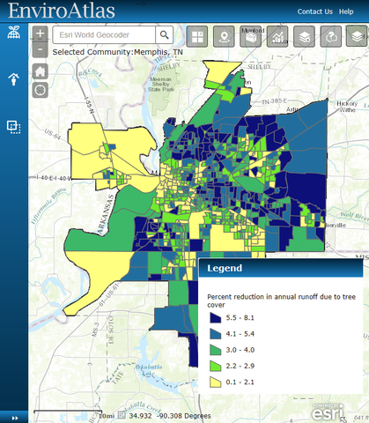
Task: Click the '2.2 - 2.9' legend label
Action: tap(240, 366)
